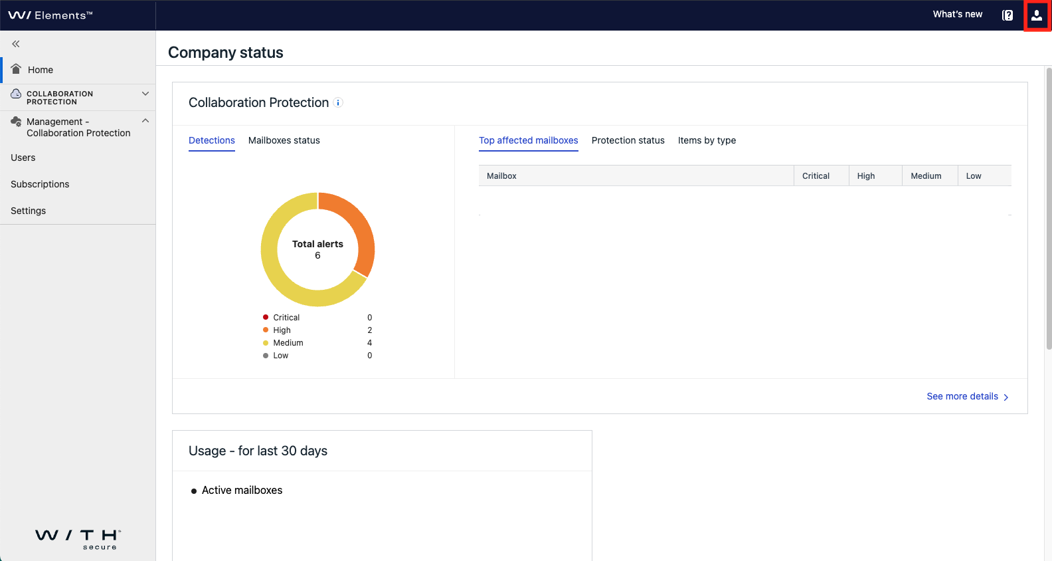Select the Detections tab
The height and width of the screenshot is (561, 1052).
212,140
